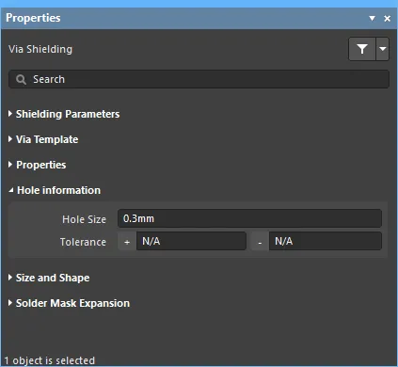Close the Properties panel
The height and width of the screenshot is (367, 398).
coord(388,19)
